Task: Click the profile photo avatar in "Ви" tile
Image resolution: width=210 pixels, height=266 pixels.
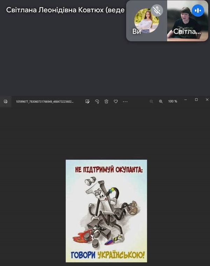Action: click(x=146, y=20)
